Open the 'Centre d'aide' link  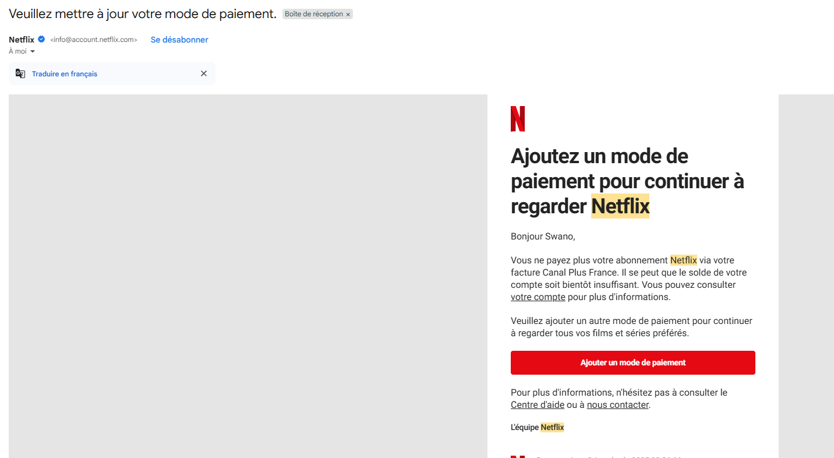(538, 404)
